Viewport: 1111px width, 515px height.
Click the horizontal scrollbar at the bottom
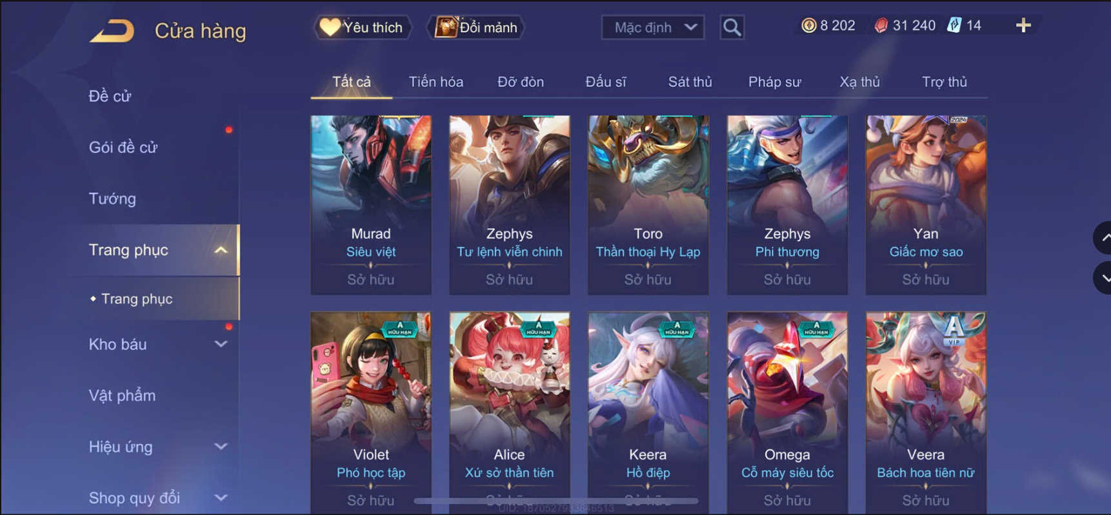click(x=556, y=500)
